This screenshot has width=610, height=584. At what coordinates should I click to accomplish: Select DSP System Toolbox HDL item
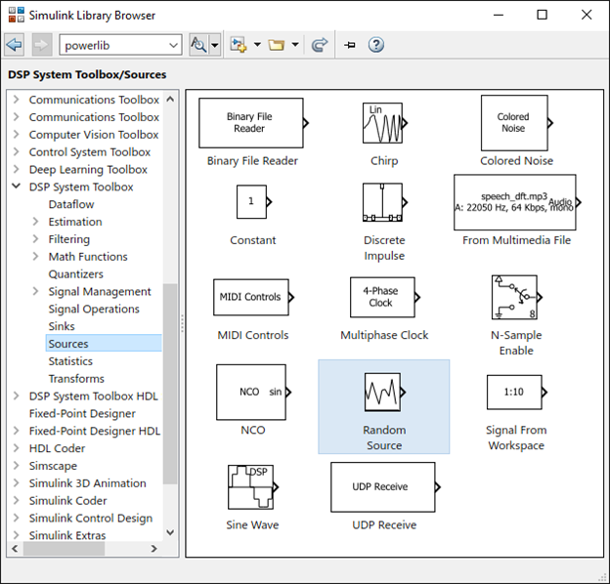point(94,396)
